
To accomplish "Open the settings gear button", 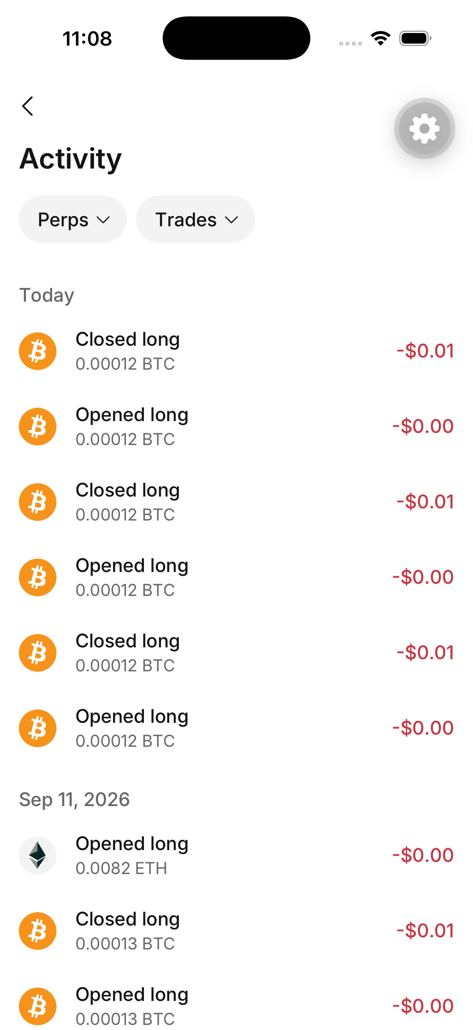I will (x=424, y=128).
